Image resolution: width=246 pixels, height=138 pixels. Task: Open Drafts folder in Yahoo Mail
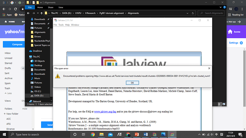pos(8,68)
